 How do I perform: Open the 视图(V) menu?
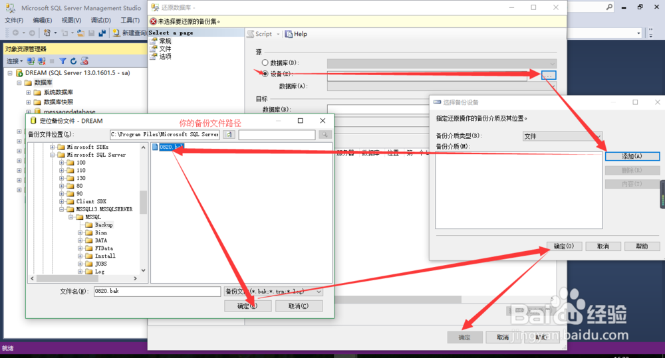pos(71,21)
